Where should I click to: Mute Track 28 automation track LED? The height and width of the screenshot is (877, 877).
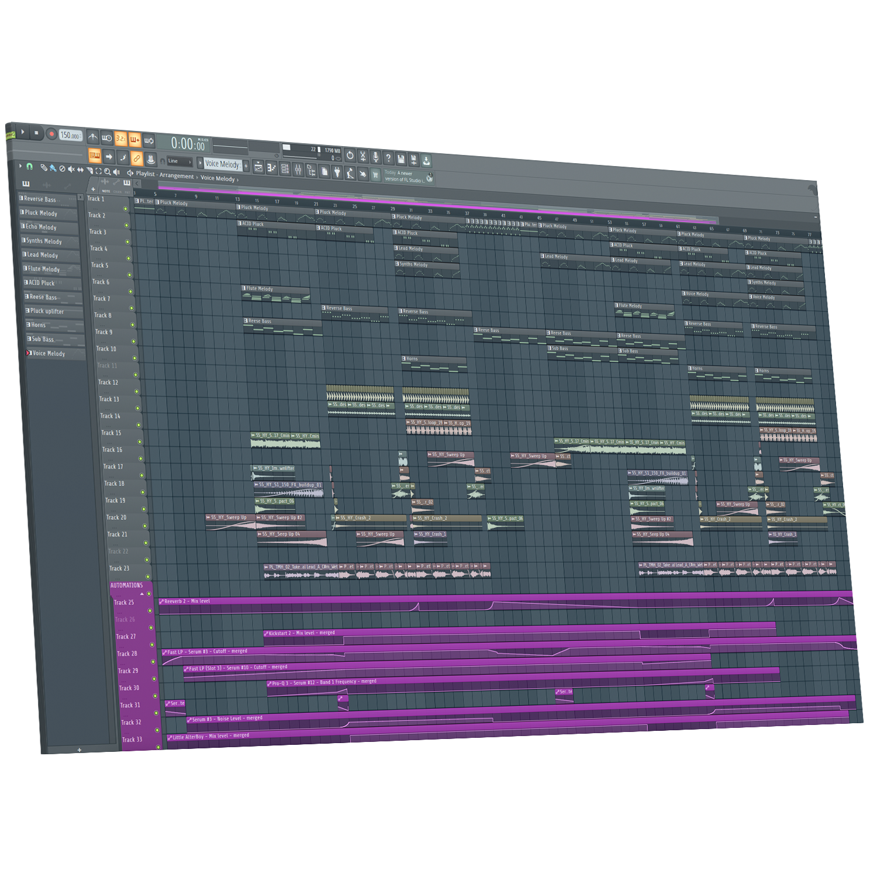tap(153, 662)
